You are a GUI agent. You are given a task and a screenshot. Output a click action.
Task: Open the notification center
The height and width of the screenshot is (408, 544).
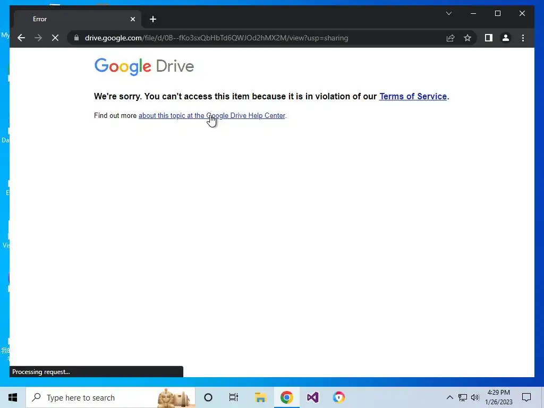(x=526, y=397)
